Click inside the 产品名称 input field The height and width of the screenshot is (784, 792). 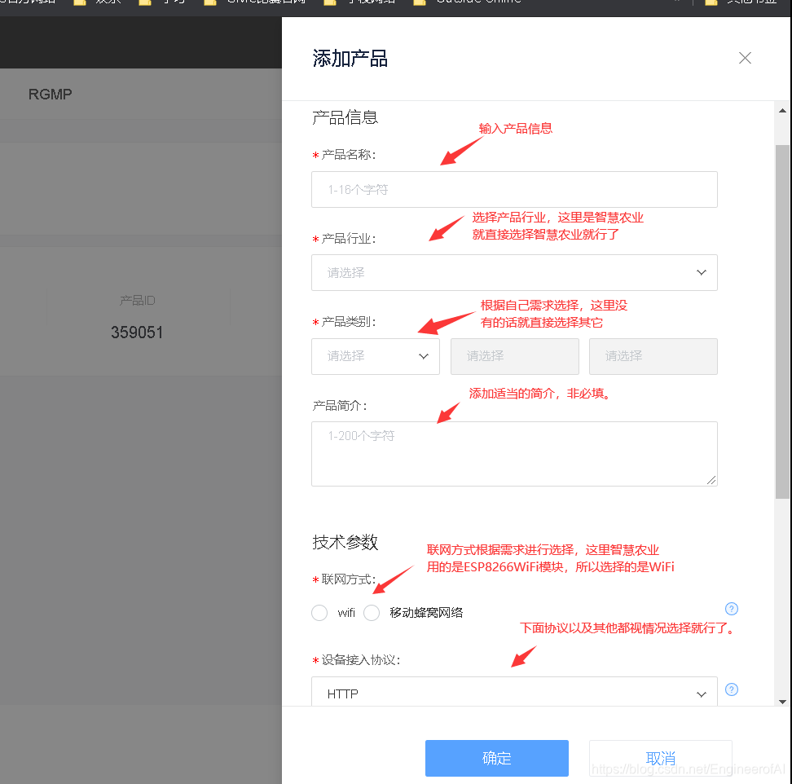[514, 189]
